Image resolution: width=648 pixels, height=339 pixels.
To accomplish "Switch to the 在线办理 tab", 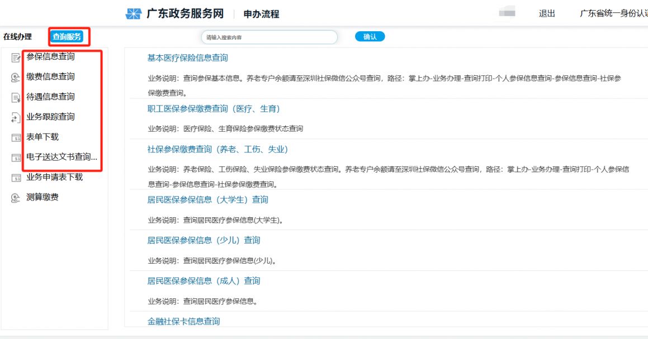I will pos(17,37).
